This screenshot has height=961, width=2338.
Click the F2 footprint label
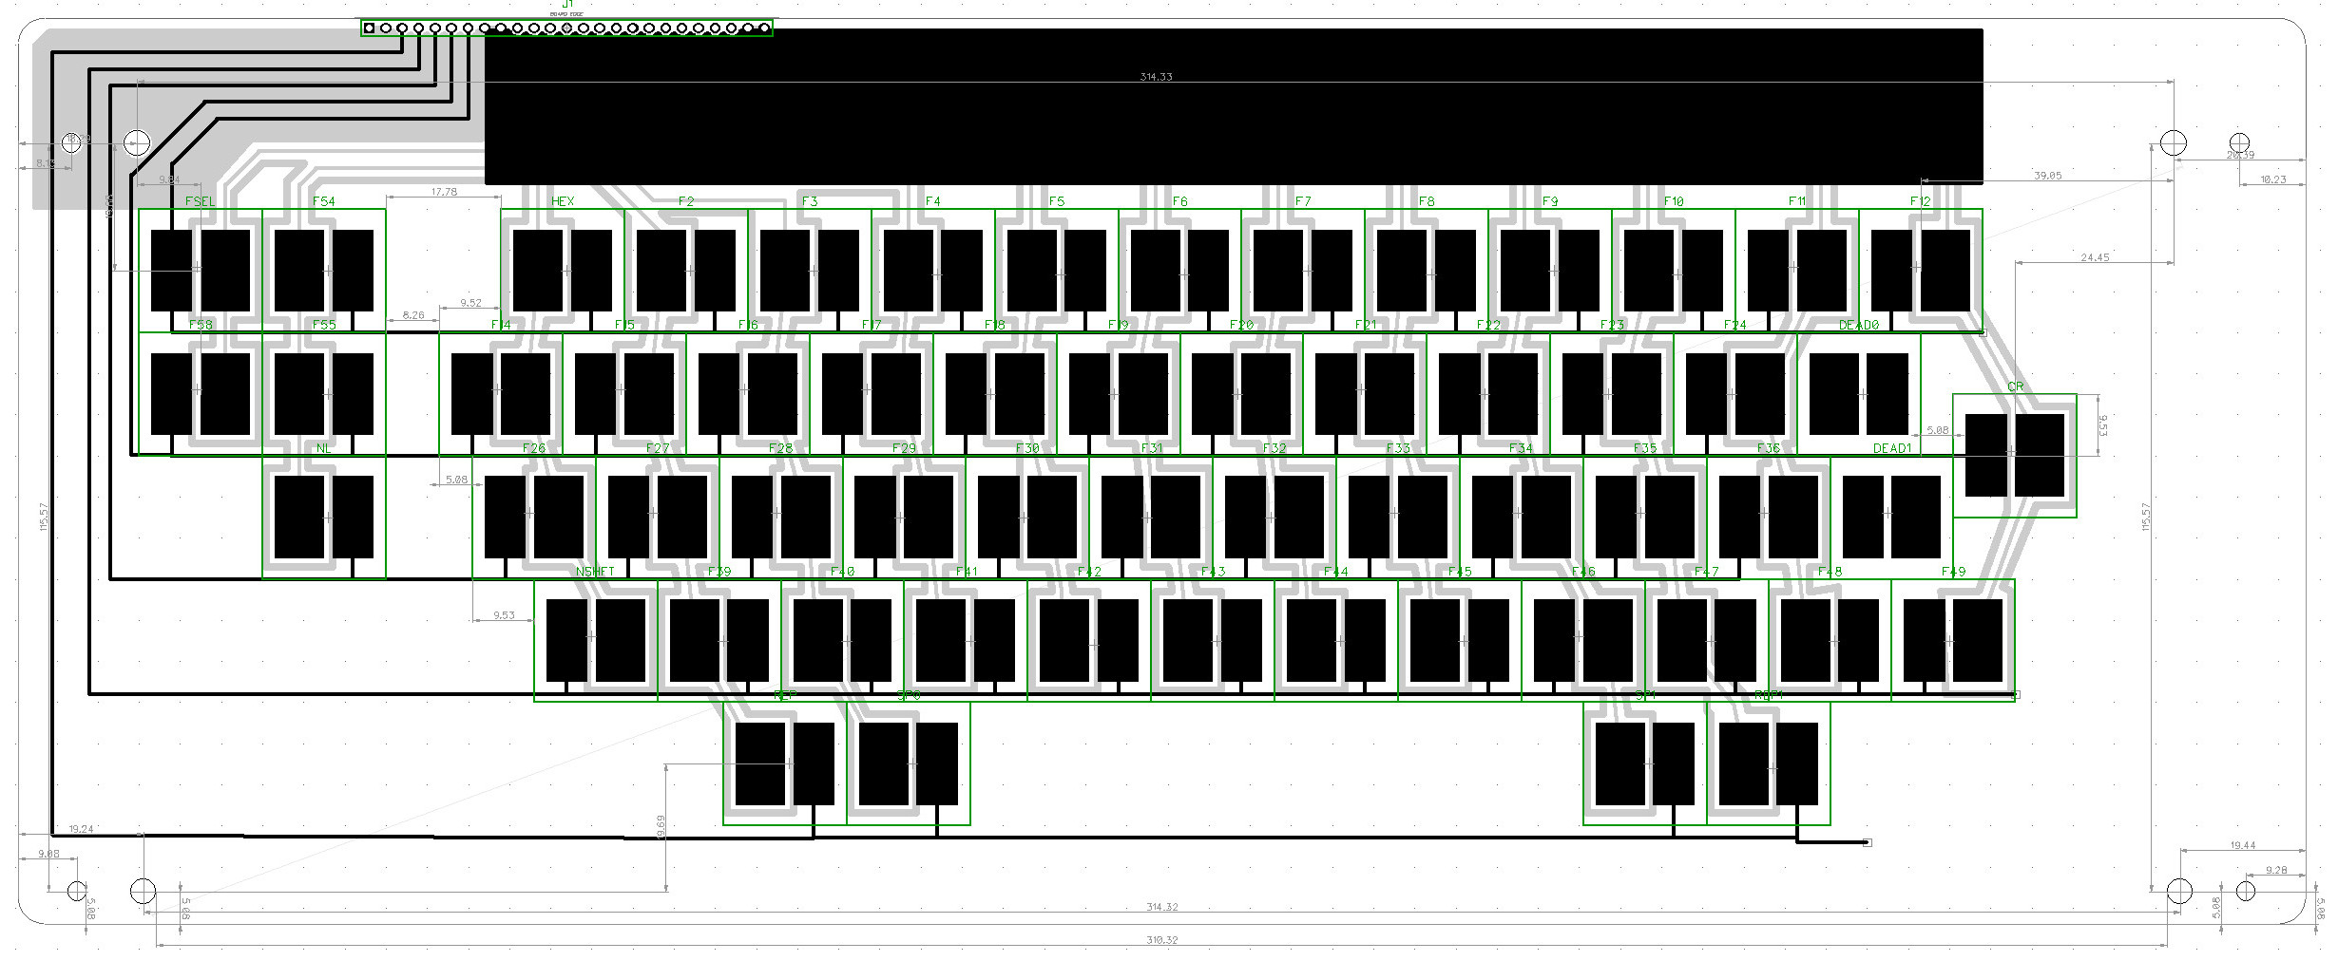[x=686, y=201]
